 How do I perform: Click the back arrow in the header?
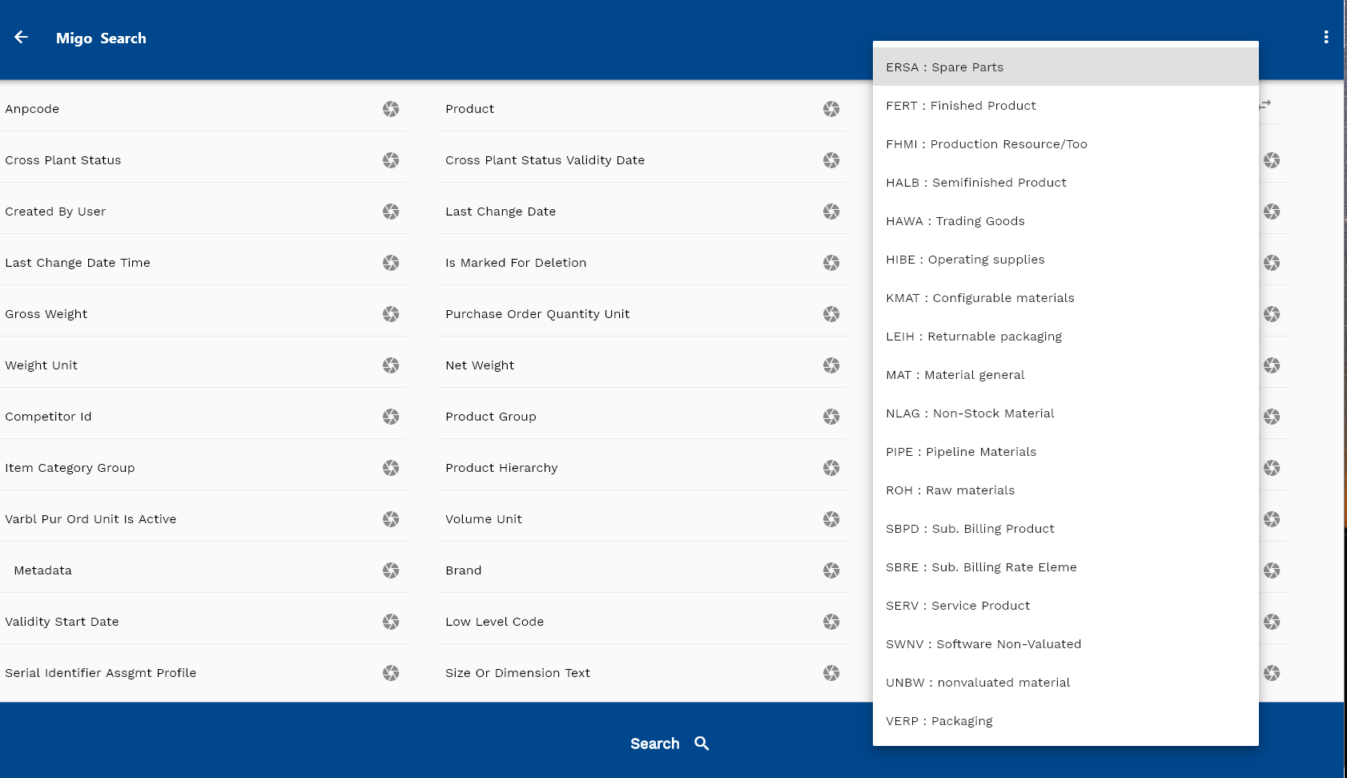(x=22, y=38)
